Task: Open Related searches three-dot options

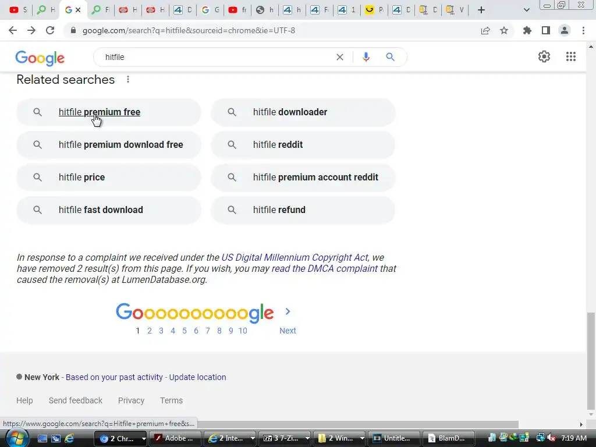Action: [x=128, y=79]
